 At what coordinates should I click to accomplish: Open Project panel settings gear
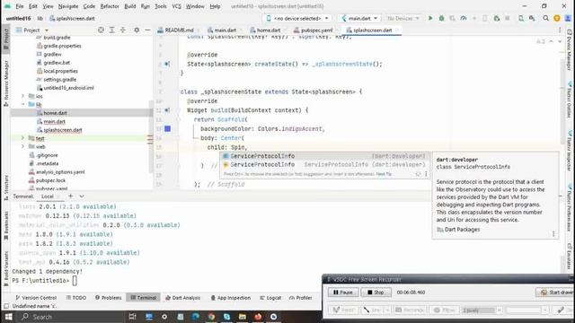tap(137, 30)
